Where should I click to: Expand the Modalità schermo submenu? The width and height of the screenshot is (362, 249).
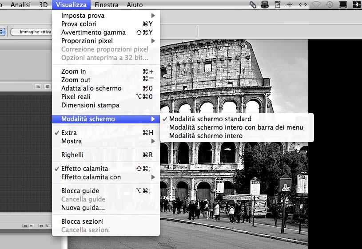click(106, 119)
